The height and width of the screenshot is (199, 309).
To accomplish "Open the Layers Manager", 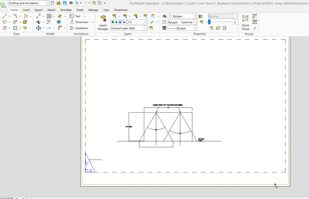I will coord(103,22).
